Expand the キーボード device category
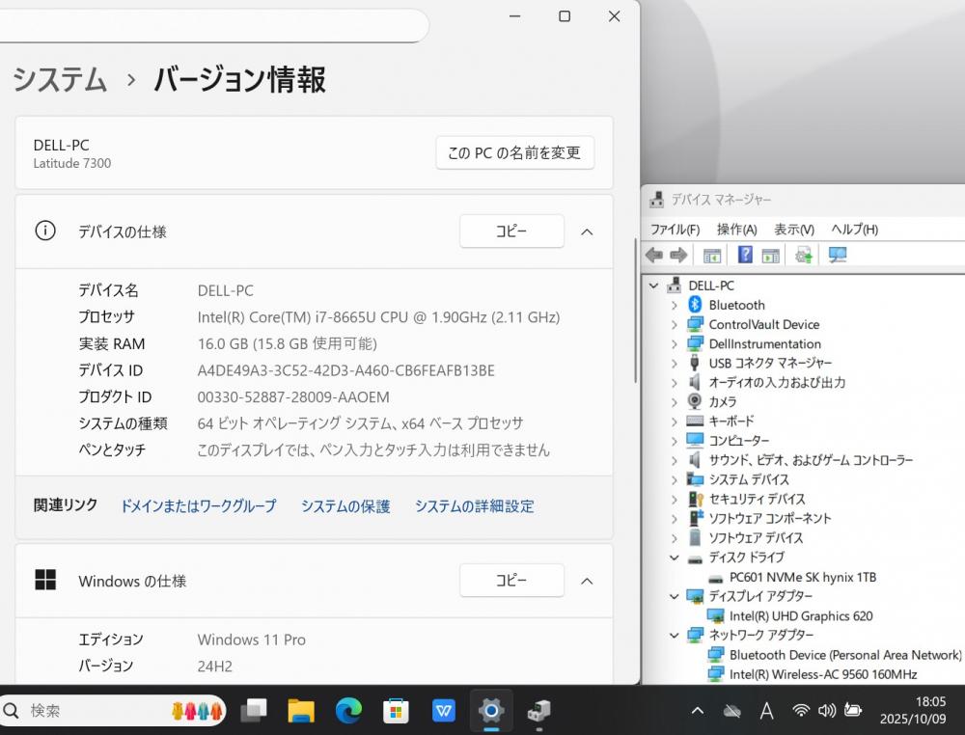The image size is (965, 735). click(675, 422)
